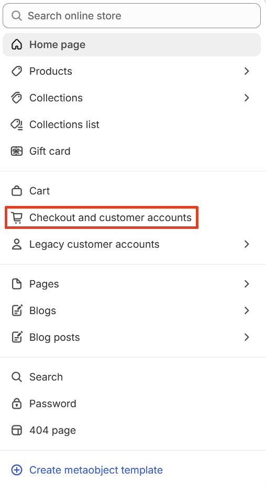266x484 pixels.
Task: Open Create metaobject template link
Action: [96, 470]
